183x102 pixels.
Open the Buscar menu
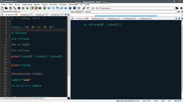click(17, 5)
